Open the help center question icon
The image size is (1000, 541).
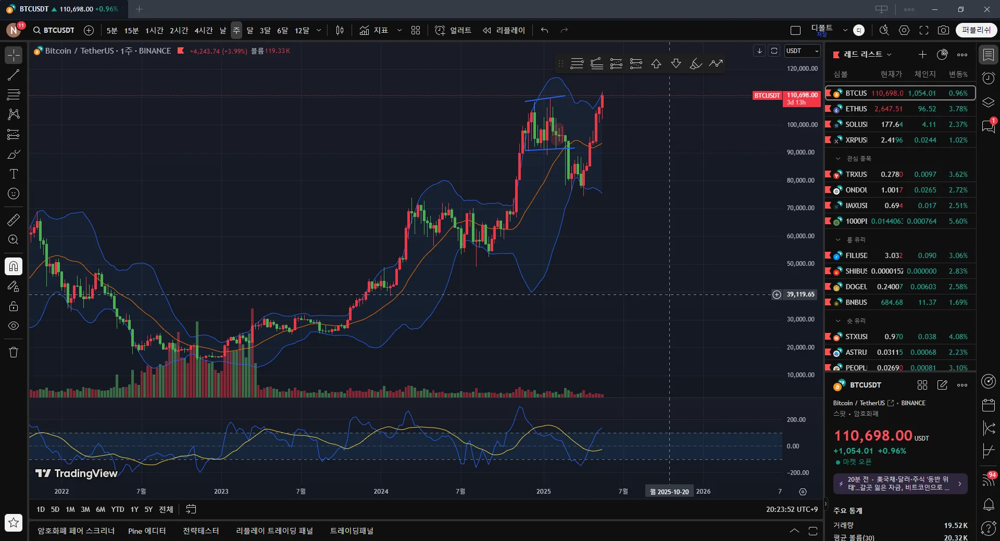[x=988, y=528]
